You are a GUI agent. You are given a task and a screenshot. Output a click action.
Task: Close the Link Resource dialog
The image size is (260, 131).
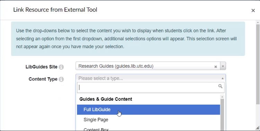pyautogui.click(x=253, y=10)
